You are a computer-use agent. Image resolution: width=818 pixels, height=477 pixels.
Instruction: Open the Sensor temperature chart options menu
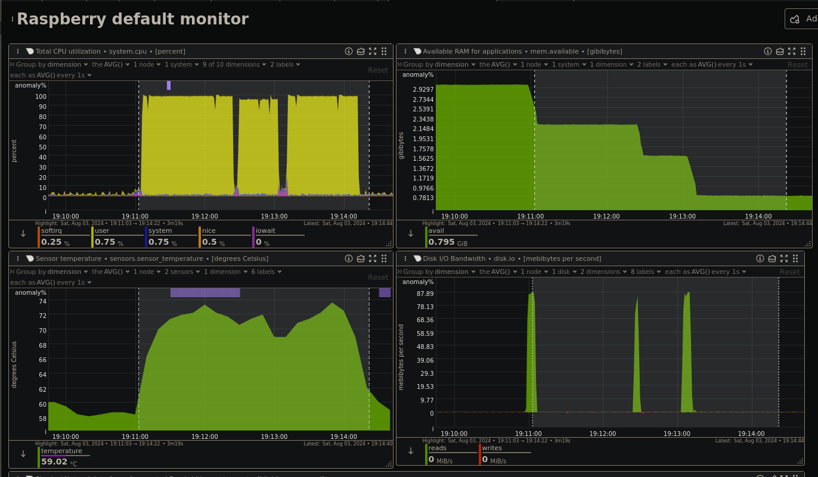pyautogui.click(x=18, y=258)
